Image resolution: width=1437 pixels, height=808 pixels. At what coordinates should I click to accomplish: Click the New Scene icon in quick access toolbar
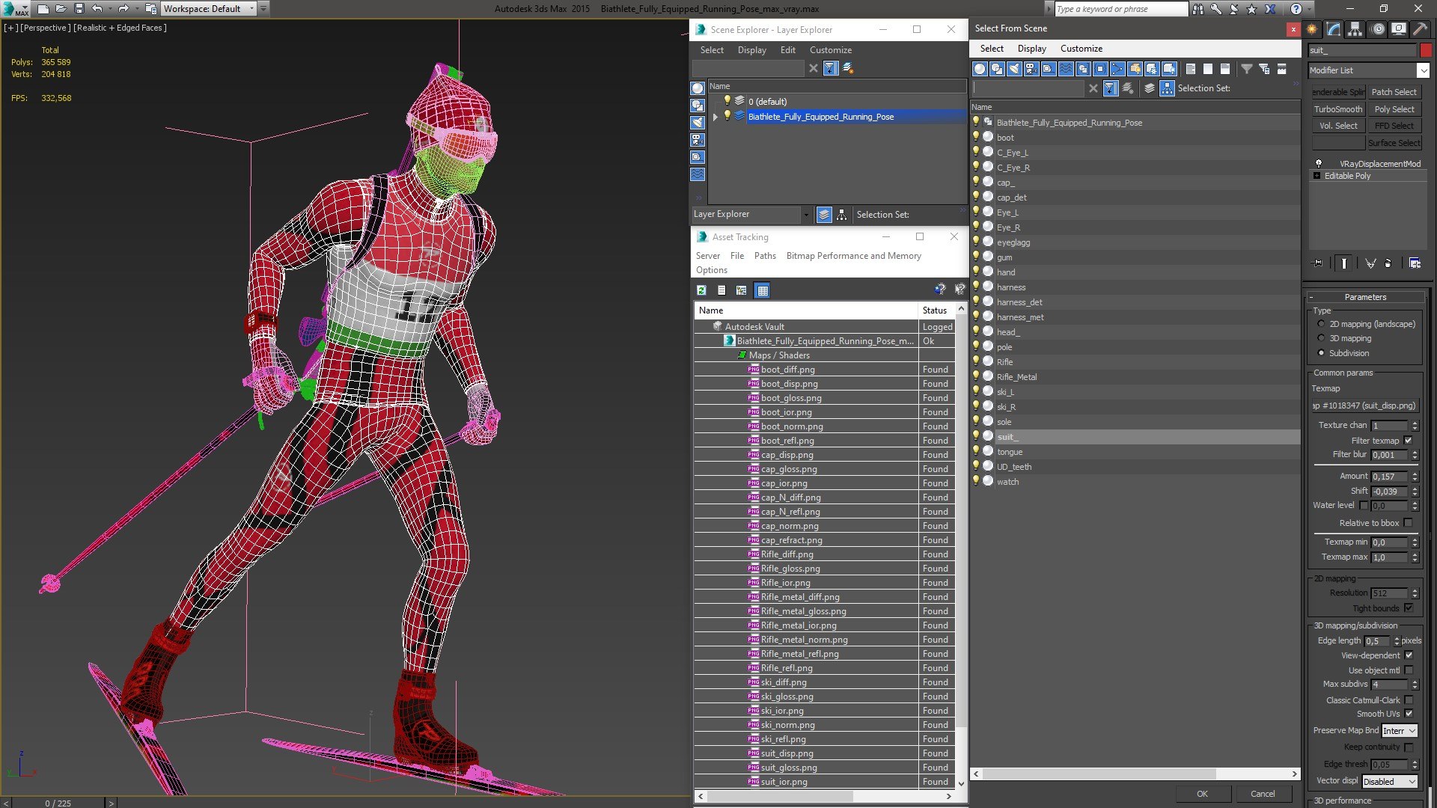(x=43, y=9)
